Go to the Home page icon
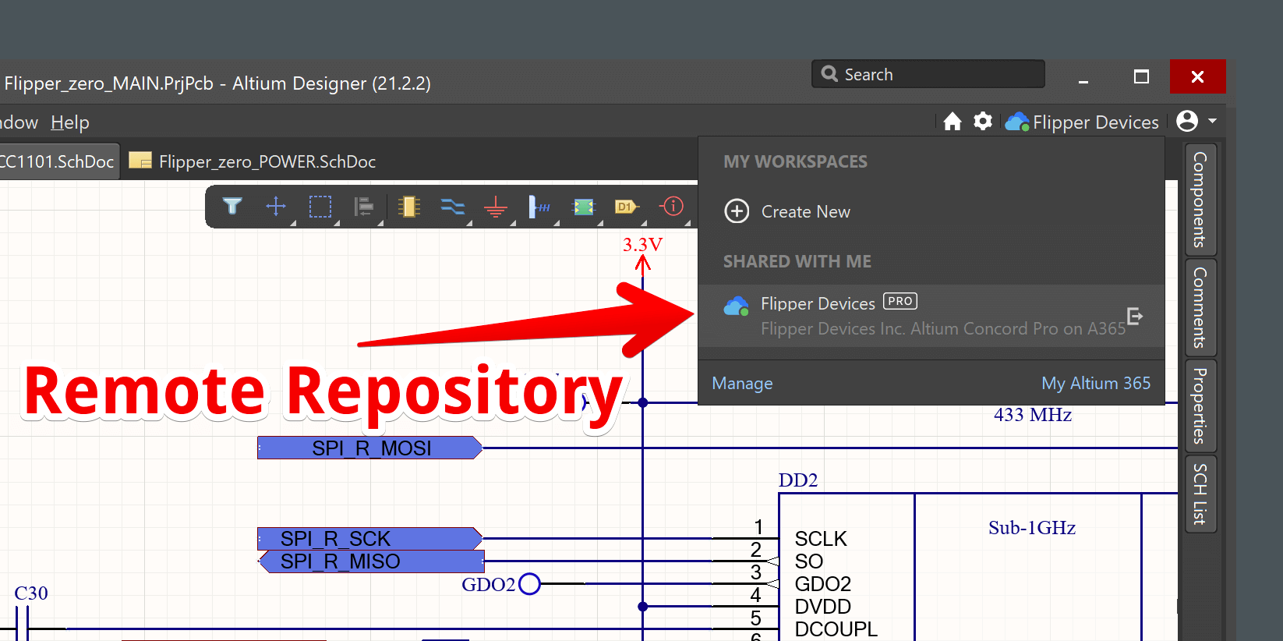Image resolution: width=1283 pixels, height=641 pixels. [953, 122]
